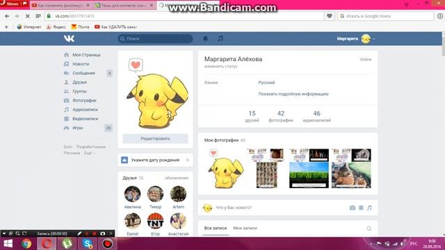Dismiss the birthday date prompt

point(187,160)
